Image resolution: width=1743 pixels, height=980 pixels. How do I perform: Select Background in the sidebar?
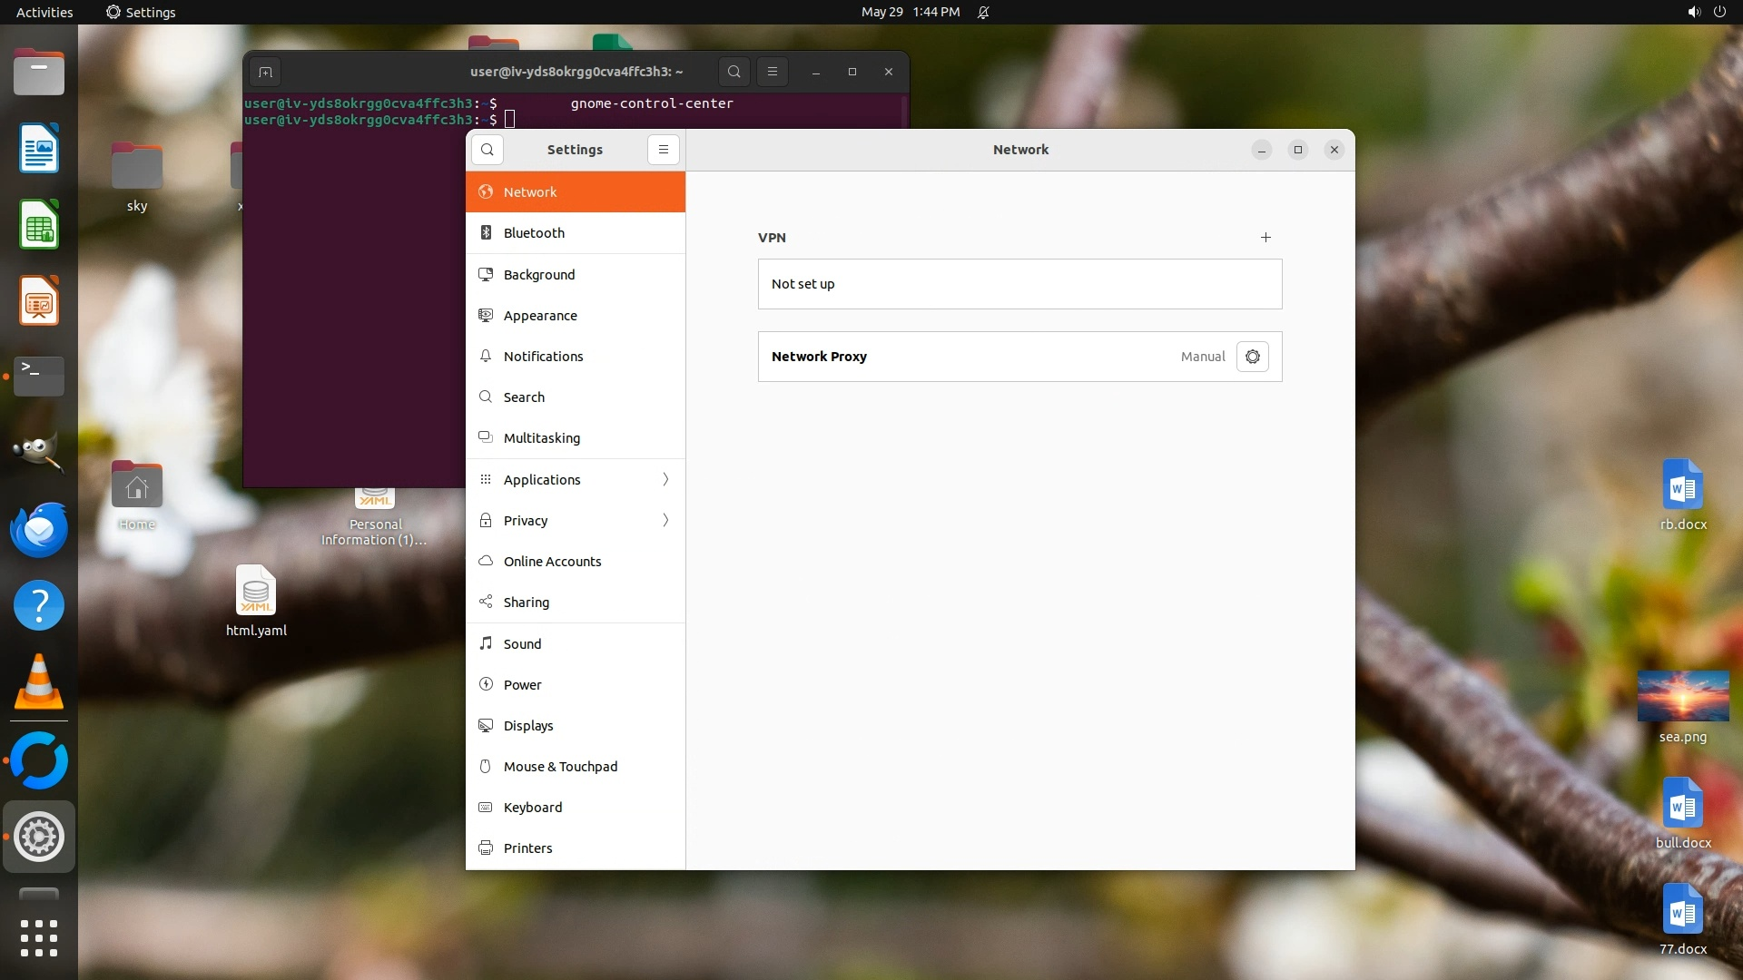[539, 275]
